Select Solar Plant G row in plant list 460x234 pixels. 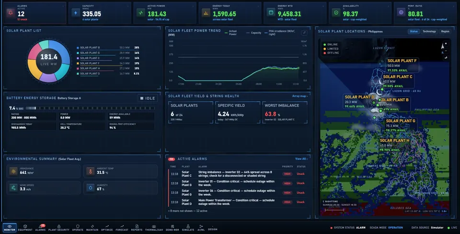(108, 53)
